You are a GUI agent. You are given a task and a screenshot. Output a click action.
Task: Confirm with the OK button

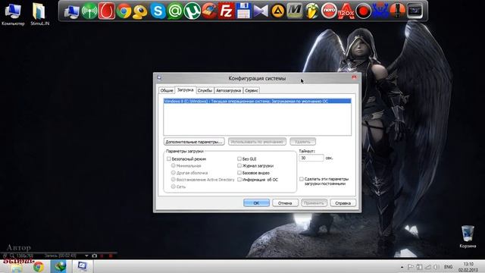point(256,203)
